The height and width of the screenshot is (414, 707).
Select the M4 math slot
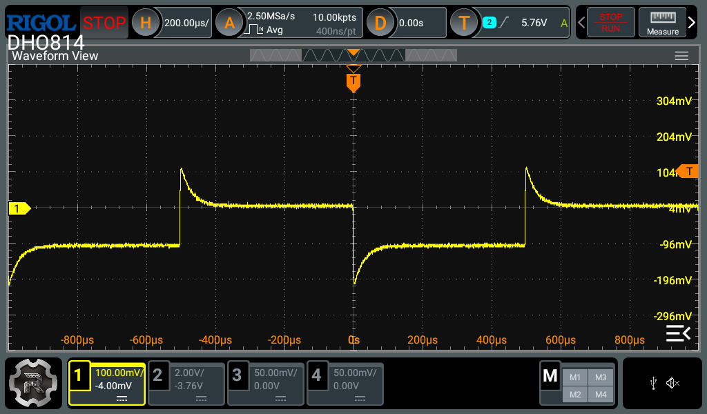coord(601,394)
